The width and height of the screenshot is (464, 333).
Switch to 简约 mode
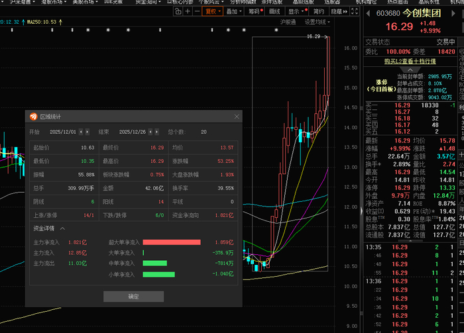point(319,11)
